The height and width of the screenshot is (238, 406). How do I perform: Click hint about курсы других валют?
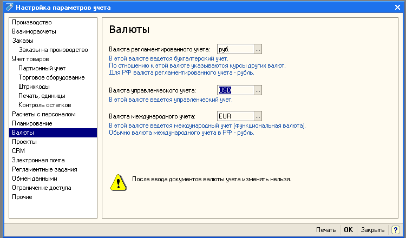(x=197, y=65)
